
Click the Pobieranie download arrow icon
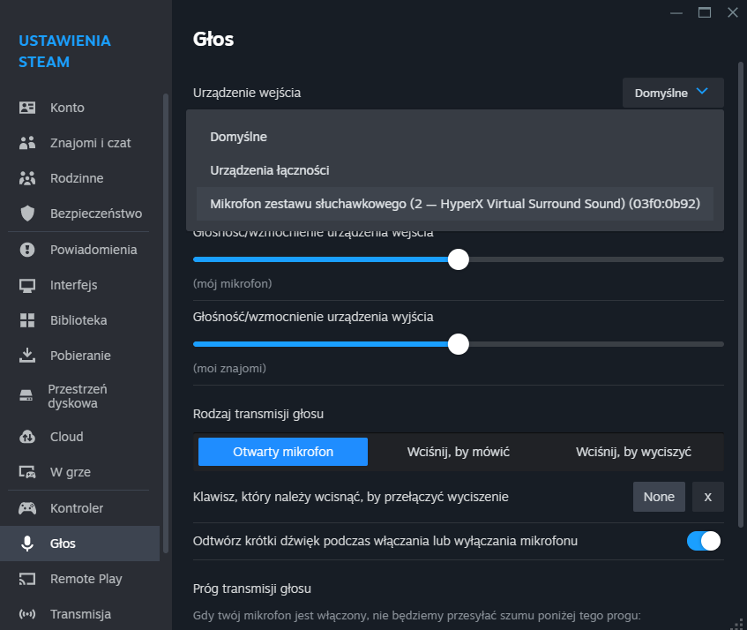tap(27, 356)
